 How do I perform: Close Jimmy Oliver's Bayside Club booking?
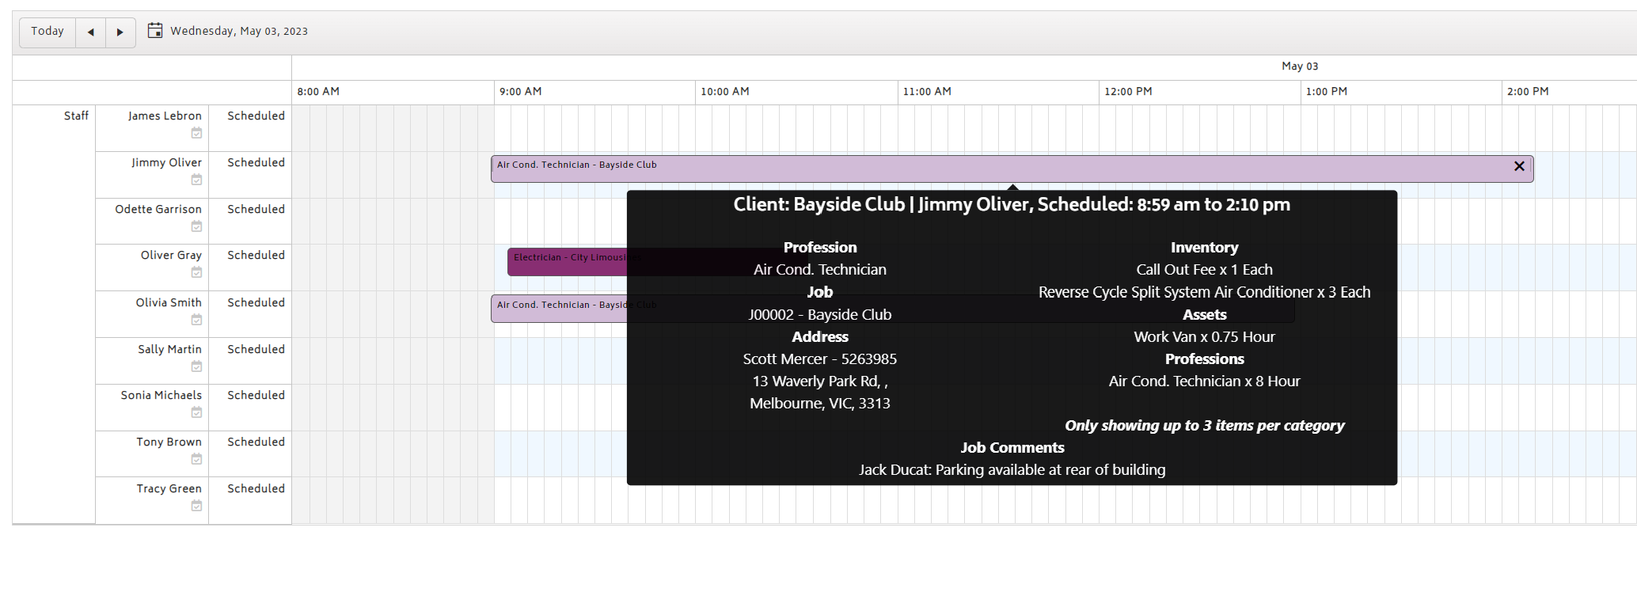tap(1519, 166)
